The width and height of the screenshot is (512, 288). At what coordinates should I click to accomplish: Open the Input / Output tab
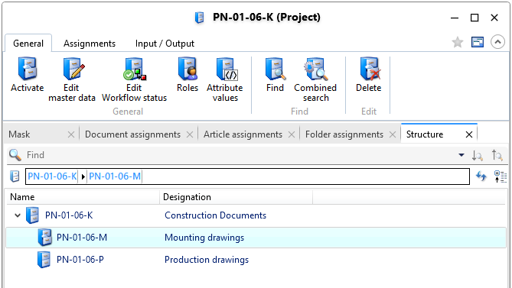coord(165,44)
